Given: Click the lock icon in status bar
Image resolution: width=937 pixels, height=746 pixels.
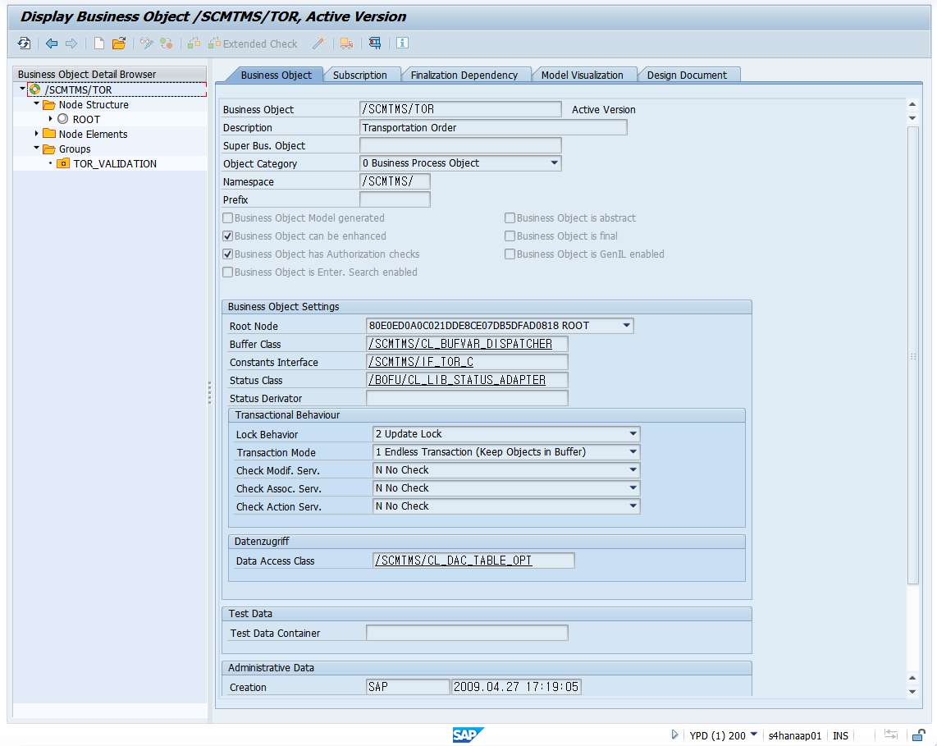Looking at the screenshot, I should 918,735.
